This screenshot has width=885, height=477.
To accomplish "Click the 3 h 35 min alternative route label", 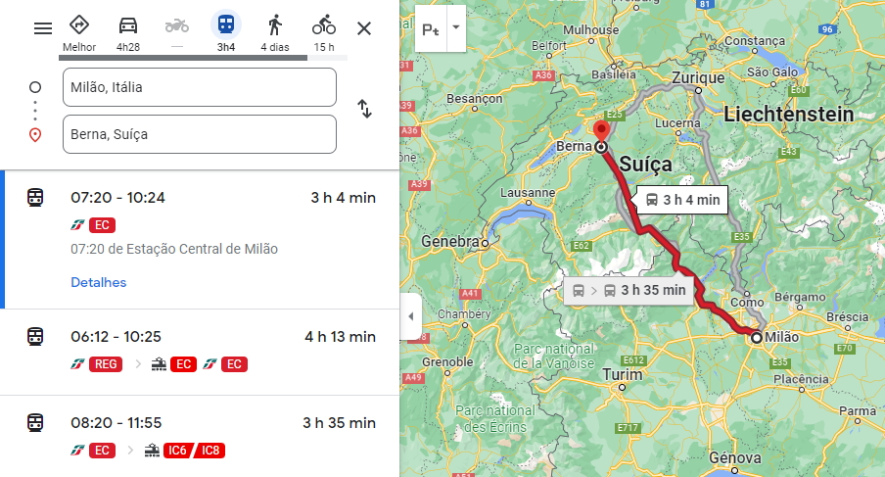I will 629,290.
